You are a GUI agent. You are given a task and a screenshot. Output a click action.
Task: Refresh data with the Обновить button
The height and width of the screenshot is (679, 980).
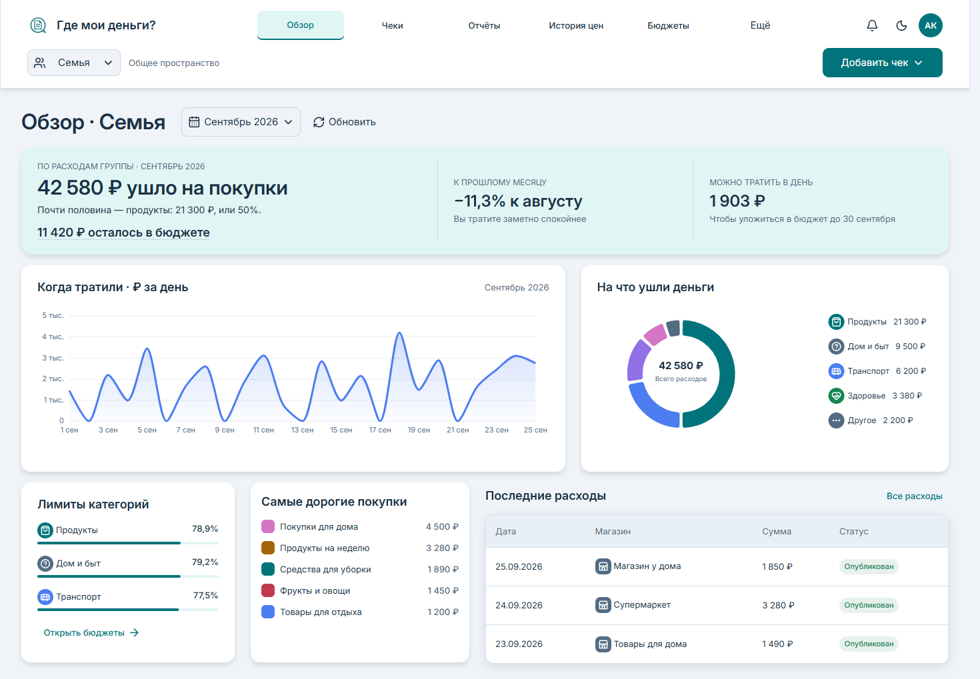pos(345,122)
